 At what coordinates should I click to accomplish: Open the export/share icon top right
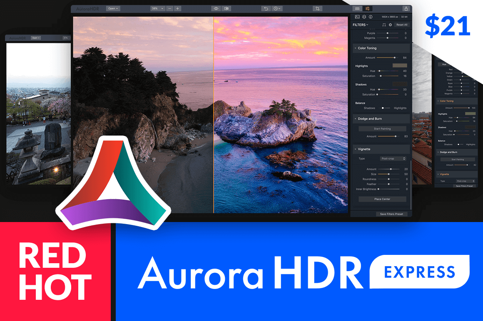[x=406, y=8]
